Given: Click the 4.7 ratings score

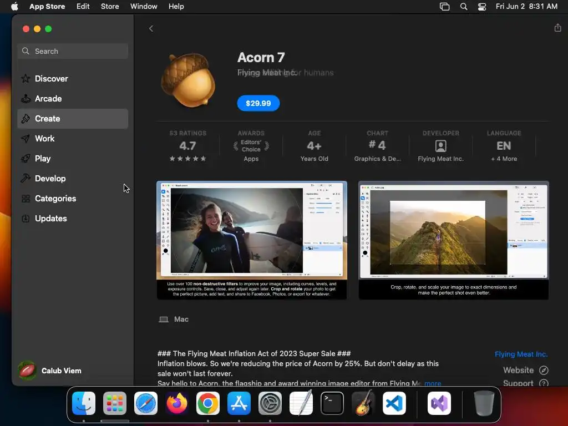Looking at the screenshot, I should click(x=187, y=146).
